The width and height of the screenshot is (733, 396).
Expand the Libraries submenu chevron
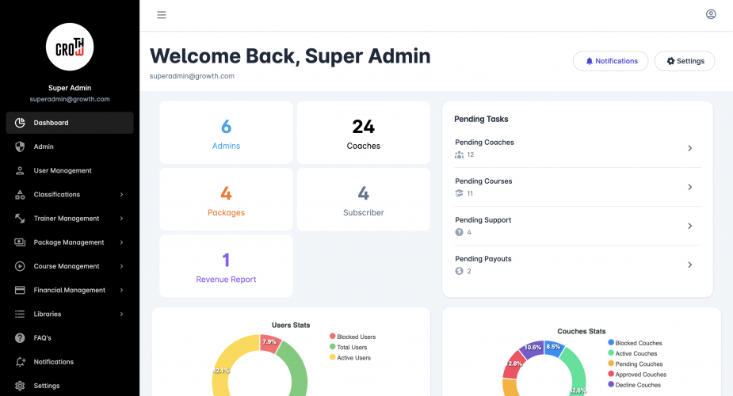121,314
